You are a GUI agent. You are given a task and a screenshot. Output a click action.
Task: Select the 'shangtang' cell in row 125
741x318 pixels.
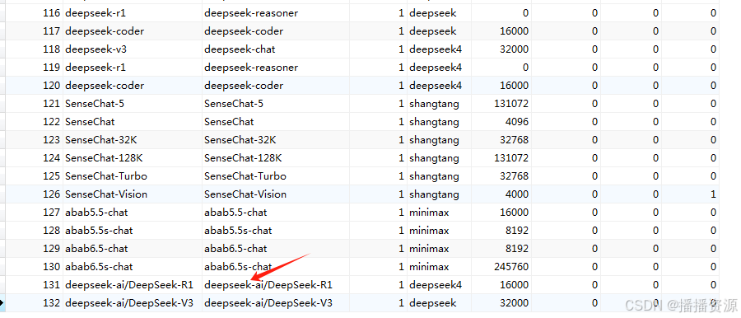click(x=434, y=176)
